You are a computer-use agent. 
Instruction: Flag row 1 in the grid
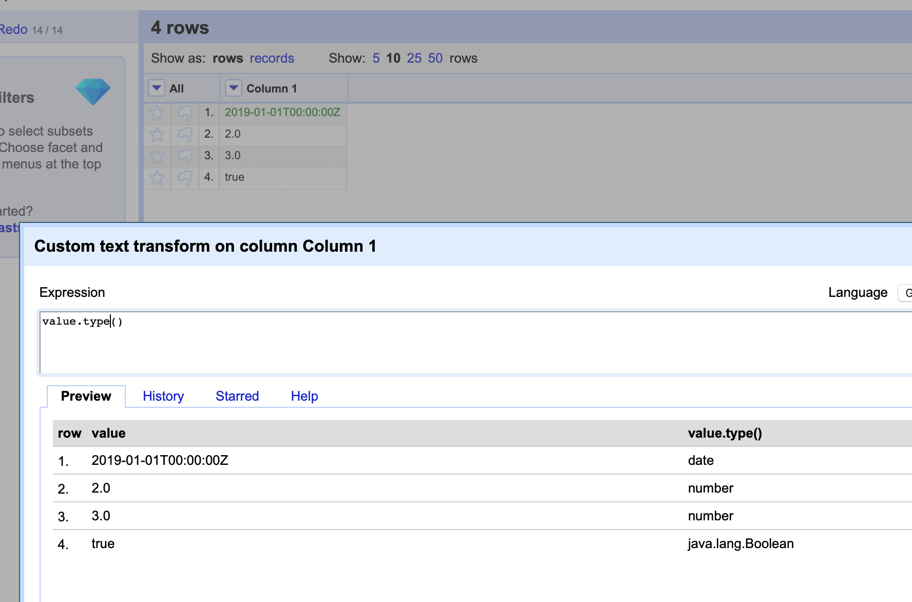tap(185, 112)
